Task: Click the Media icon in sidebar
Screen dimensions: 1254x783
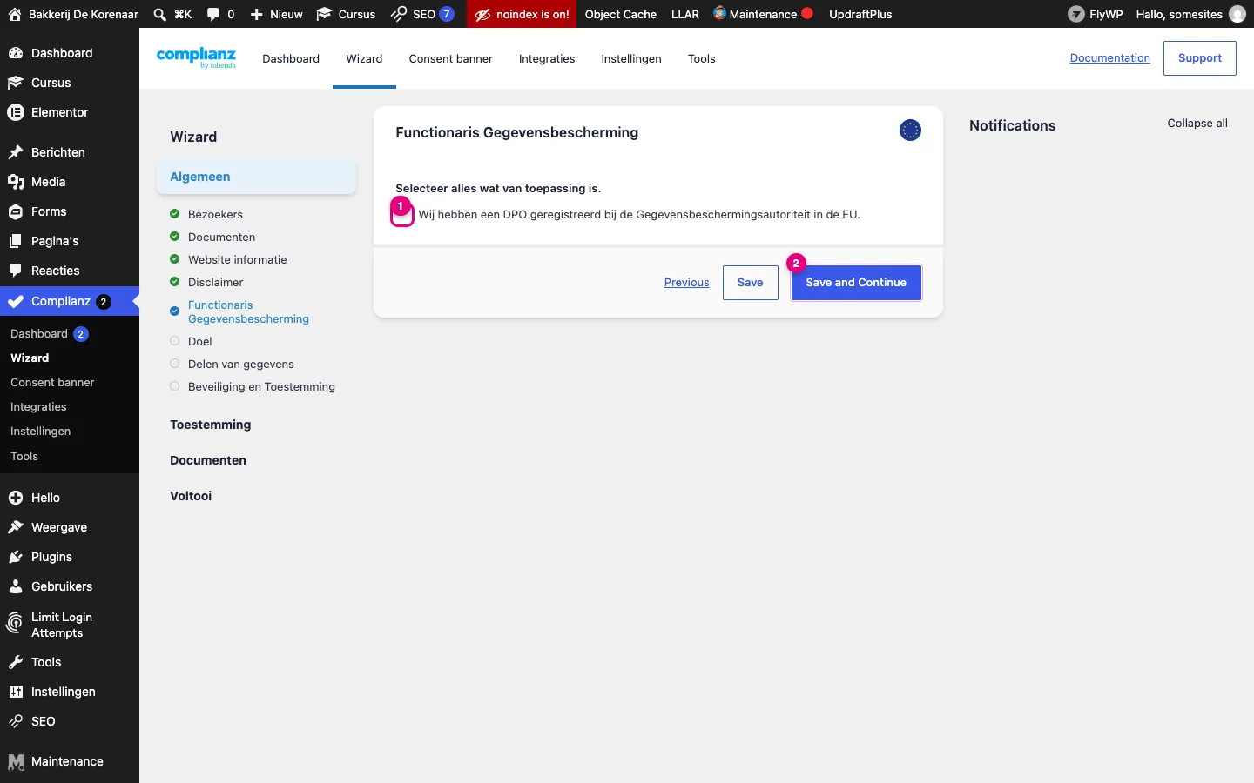Action: (16, 182)
